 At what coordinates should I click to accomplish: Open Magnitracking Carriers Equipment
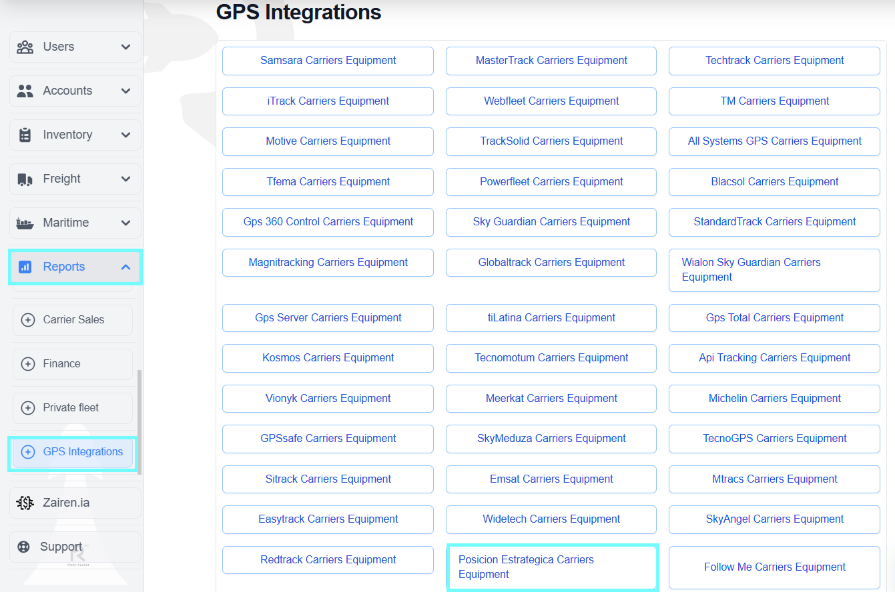point(328,263)
